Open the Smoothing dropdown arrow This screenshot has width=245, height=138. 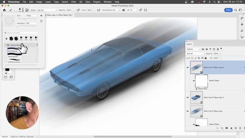point(119,10)
